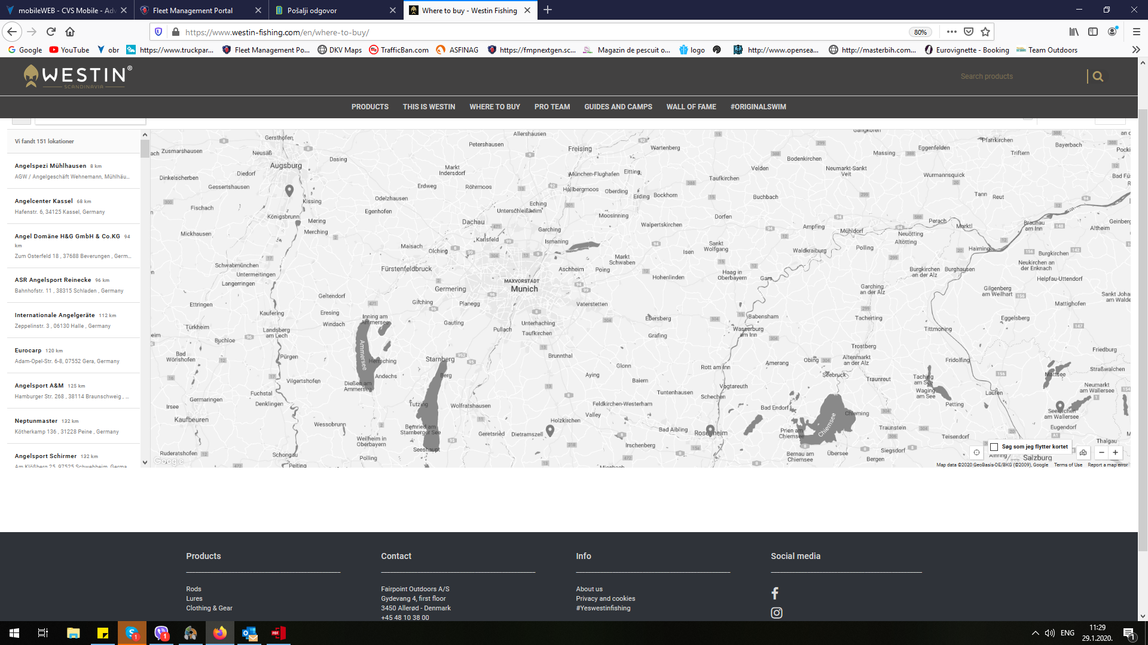The height and width of the screenshot is (645, 1148).
Task: Open GUIDES AND CAMPS menu item
Action: tap(618, 107)
